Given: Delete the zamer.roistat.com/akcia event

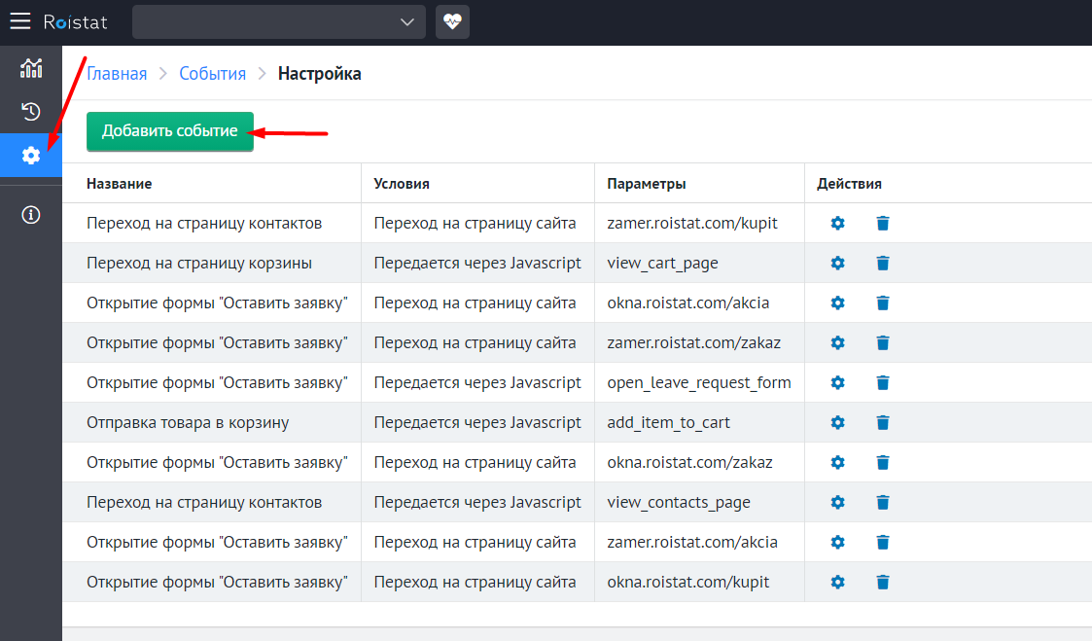Looking at the screenshot, I should pos(882,542).
